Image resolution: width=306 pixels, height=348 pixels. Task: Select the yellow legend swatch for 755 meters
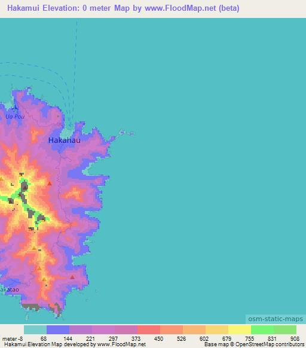(240, 329)
